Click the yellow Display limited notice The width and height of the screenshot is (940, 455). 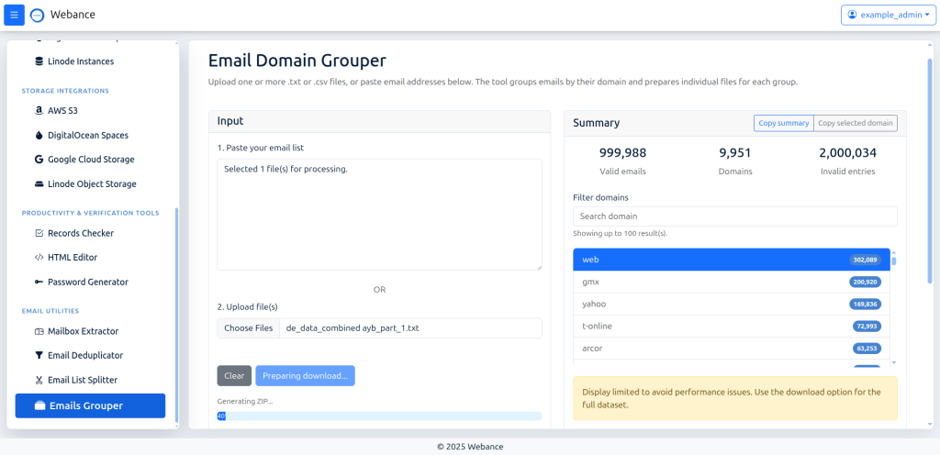735,398
